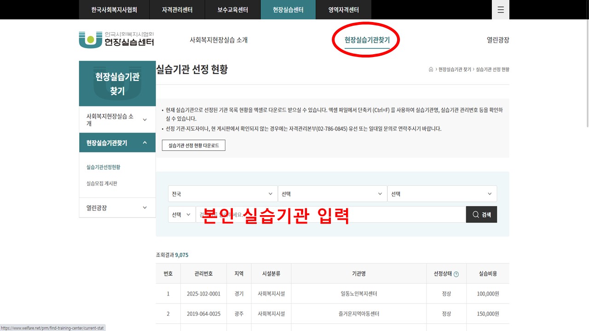Screen dimensions: 589x331
Task: Click the home icon in breadcrumb
Action: click(431, 69)
